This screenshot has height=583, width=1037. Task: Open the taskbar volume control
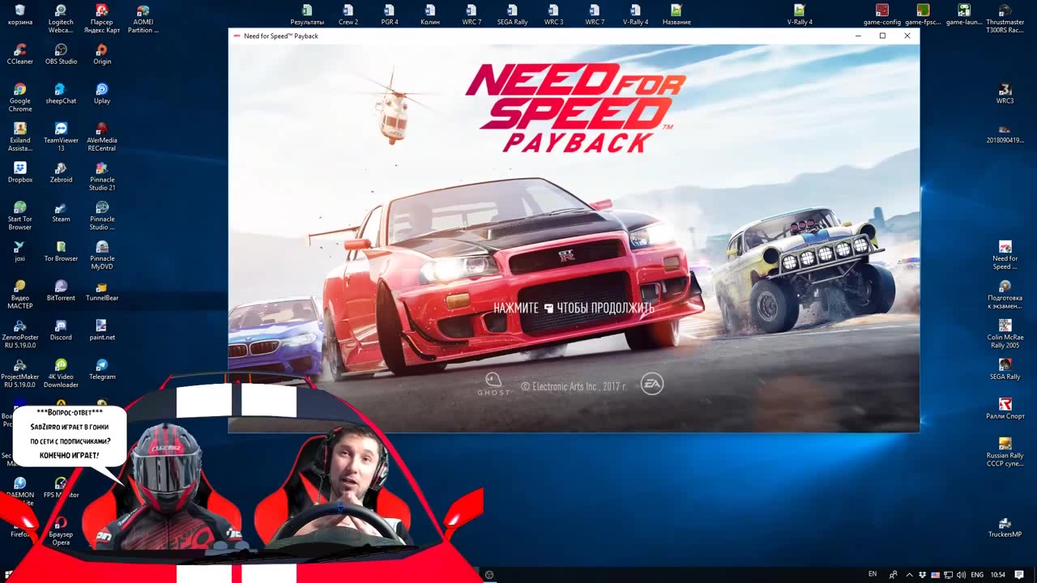pyautogui.click(x=962, y=574)
